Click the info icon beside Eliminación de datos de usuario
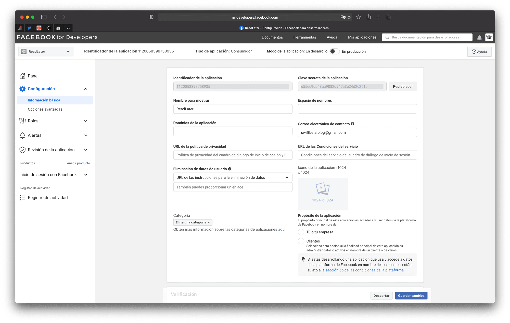510x323 pixels. [x=230, y=169]
